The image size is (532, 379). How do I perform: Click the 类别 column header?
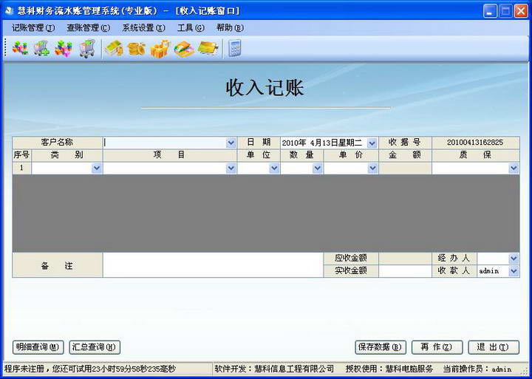66,155
